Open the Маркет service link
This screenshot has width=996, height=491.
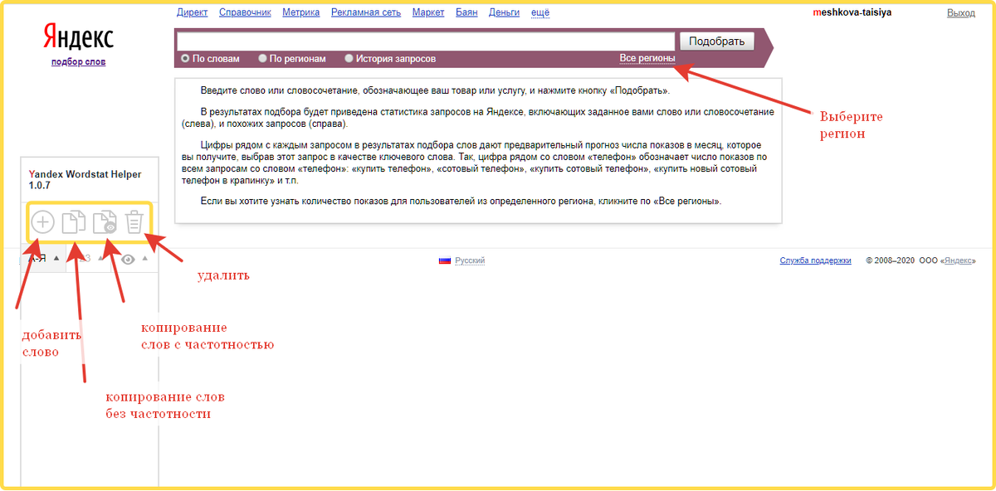(x=428, y=12)
